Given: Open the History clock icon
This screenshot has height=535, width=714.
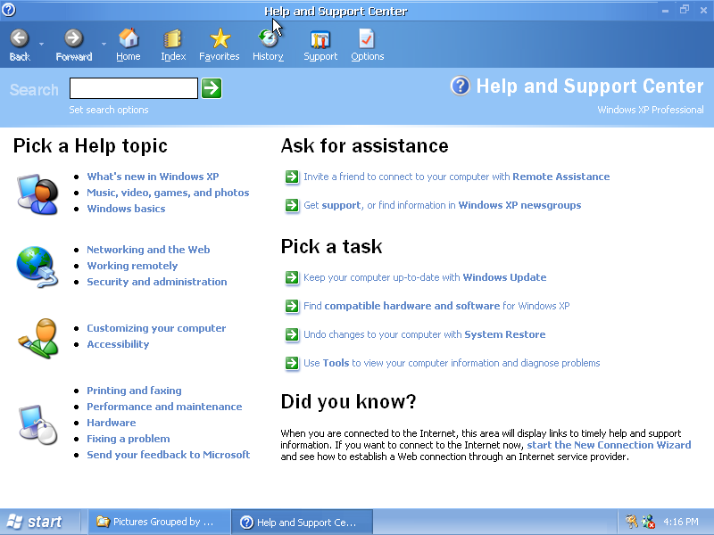Looking at the screenshot, I should pyautogui.click(x=269, y=38).
